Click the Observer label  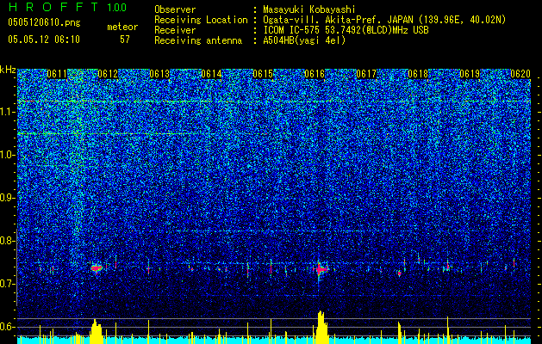[175, 9]
